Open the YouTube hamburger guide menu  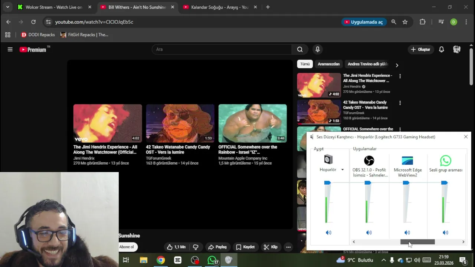tap(10, 49)
